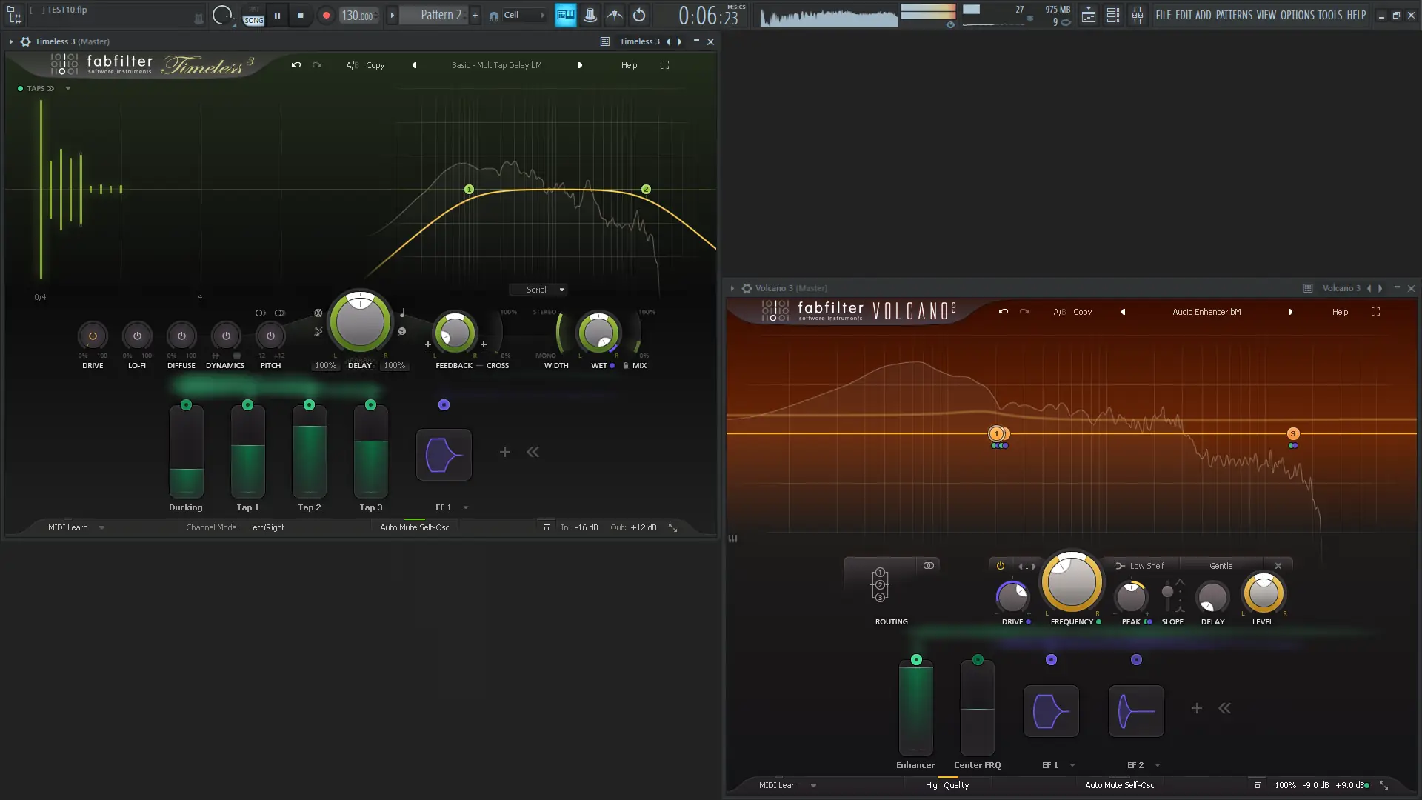Enter full screen in Volcano plugin
1422x800 pixels.
[1375, 312]
